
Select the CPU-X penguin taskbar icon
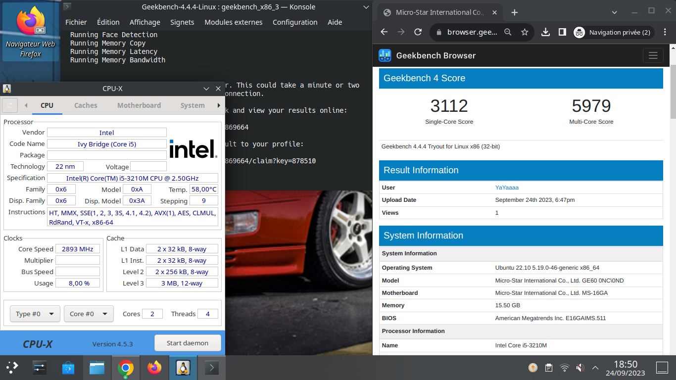[x=183, y=368]
